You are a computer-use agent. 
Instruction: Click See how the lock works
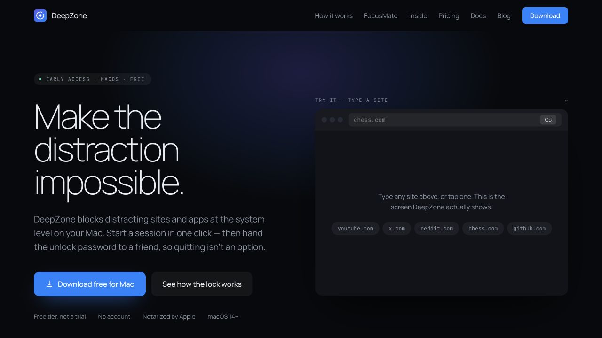(202, 284)
